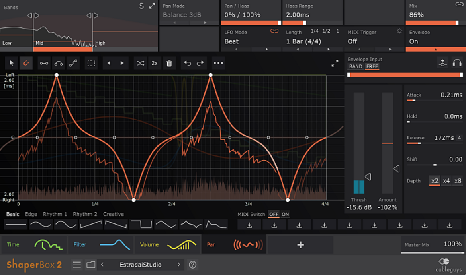The image size is (466, 275).
Task: Open the EstradaiStudio preset selector
Action: [141, 265]
